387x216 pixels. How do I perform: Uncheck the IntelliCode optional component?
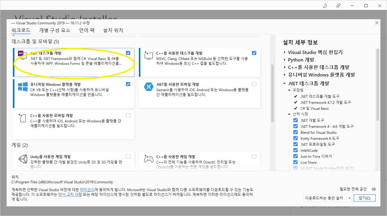pyautogui.click(x=295, y=150)
